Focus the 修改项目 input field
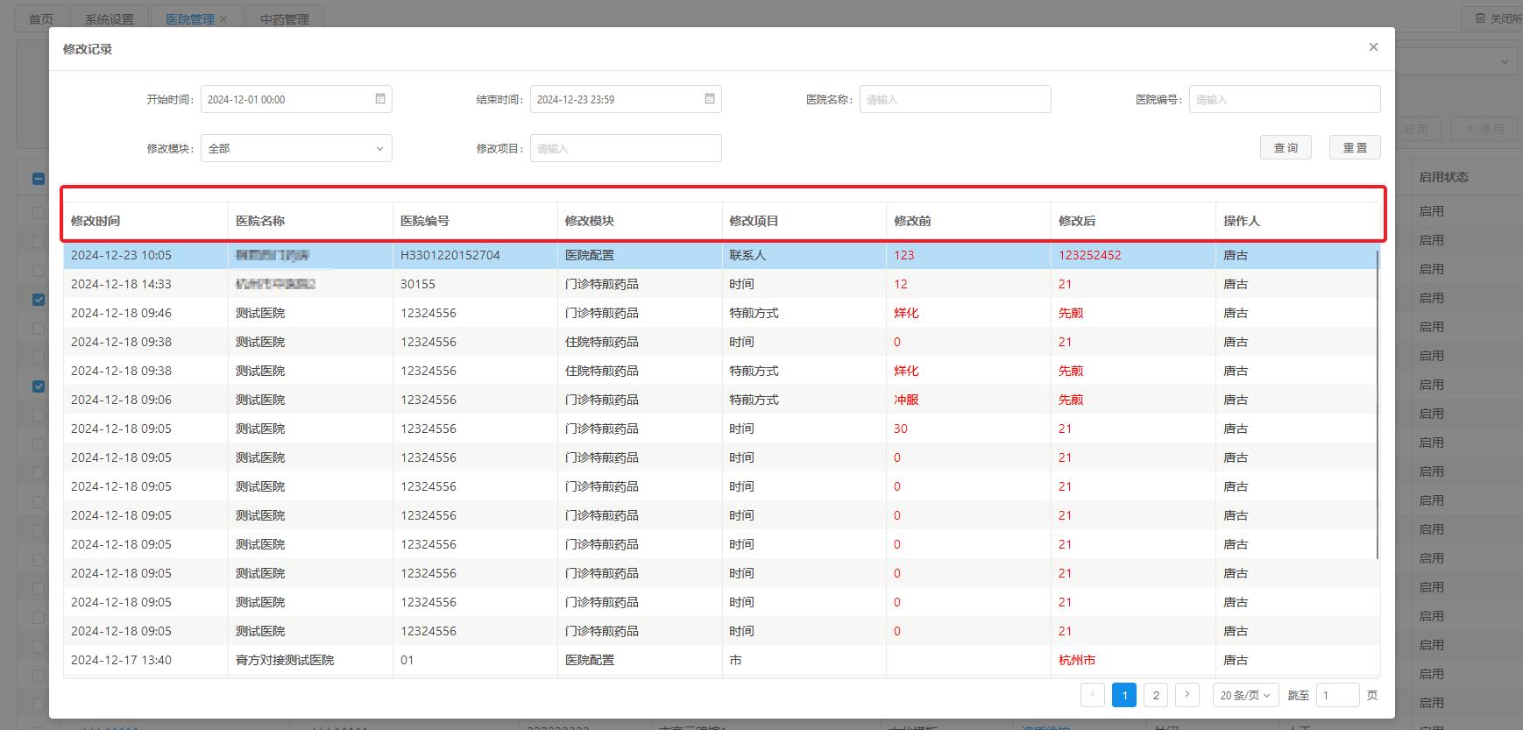 tap(626, 148)
